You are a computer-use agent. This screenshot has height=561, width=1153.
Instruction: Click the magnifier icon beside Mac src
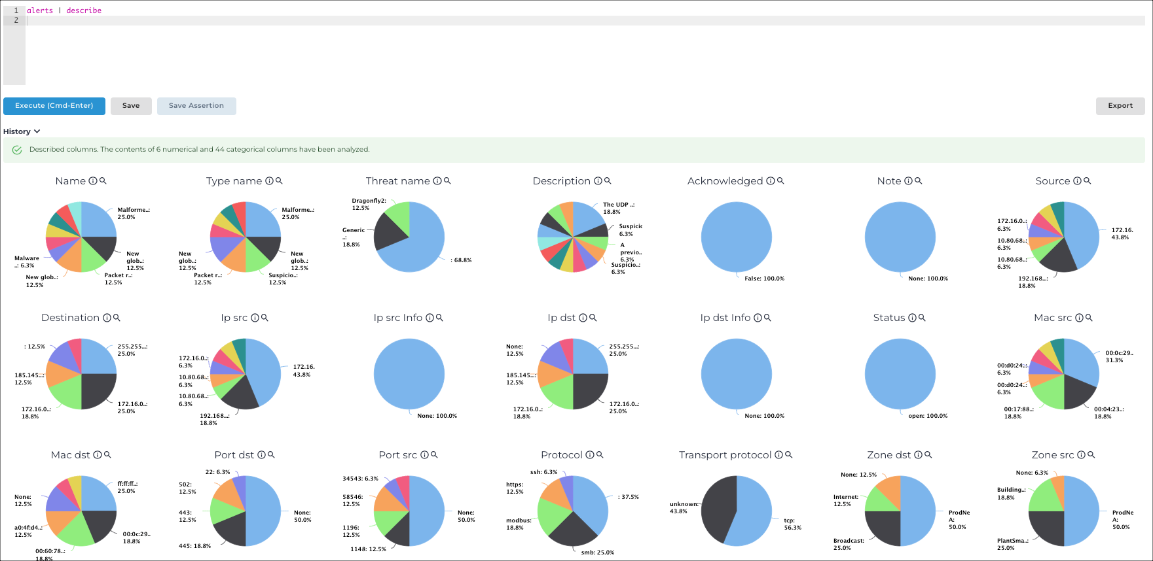[x=1089, y=318]
